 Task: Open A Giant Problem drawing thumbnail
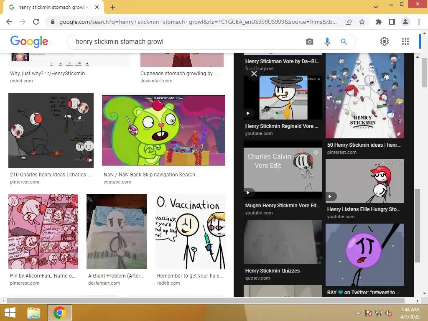pyautogui.click(x=117, y=232)
